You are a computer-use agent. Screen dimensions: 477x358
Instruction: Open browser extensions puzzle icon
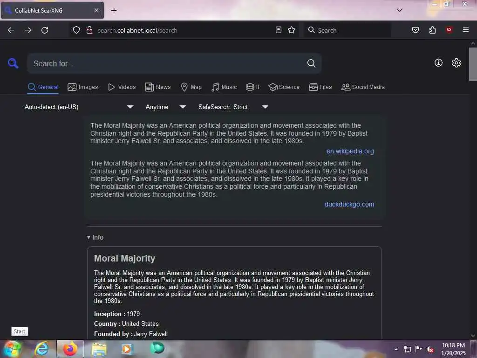[x=432, y=30]
